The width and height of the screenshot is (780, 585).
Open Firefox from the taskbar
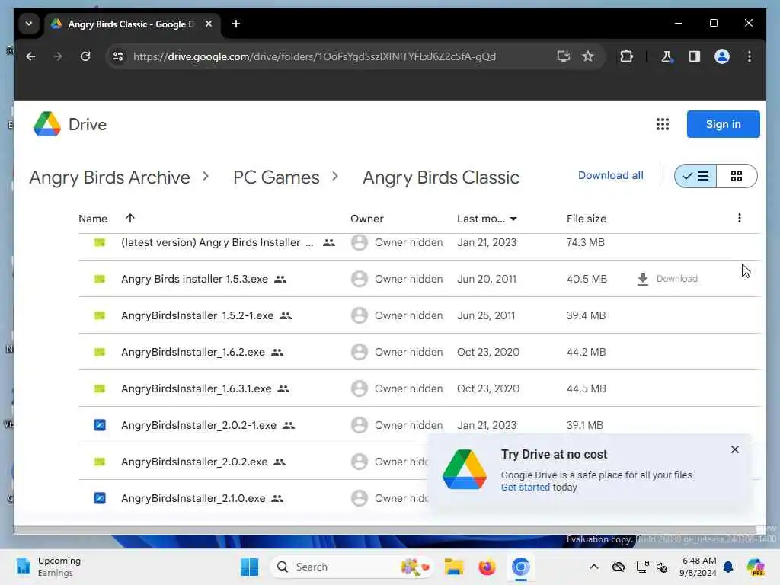pyautogui.click(x=487, y=567)
